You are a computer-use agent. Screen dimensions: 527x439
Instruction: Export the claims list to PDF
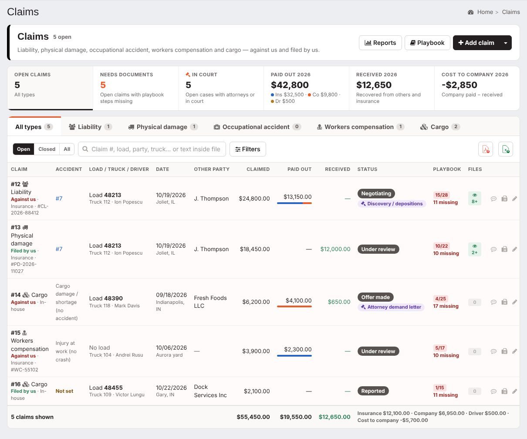click(x=486, y=149)
